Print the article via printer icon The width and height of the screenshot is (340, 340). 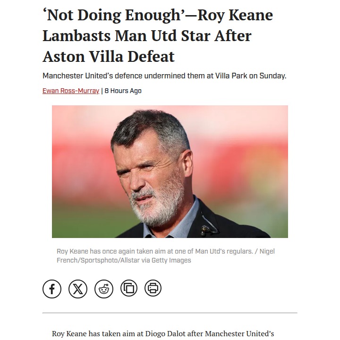(153, 288)
